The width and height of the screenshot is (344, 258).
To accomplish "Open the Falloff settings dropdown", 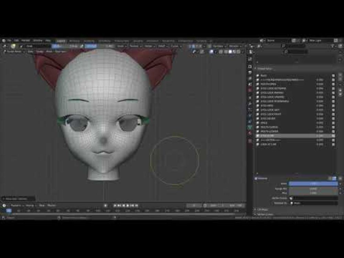I will [x=163, y=46].
